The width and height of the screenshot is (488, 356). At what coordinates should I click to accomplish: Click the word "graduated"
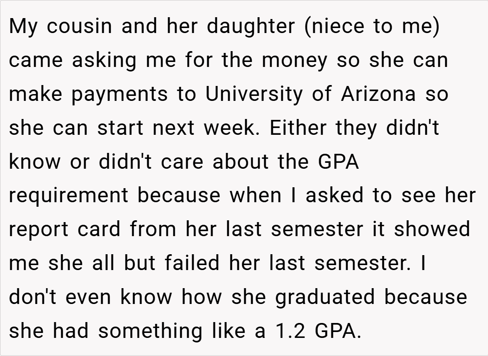326,298
